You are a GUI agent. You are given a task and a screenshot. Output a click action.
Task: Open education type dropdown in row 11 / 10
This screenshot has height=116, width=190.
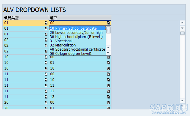[x=46, y=80]
